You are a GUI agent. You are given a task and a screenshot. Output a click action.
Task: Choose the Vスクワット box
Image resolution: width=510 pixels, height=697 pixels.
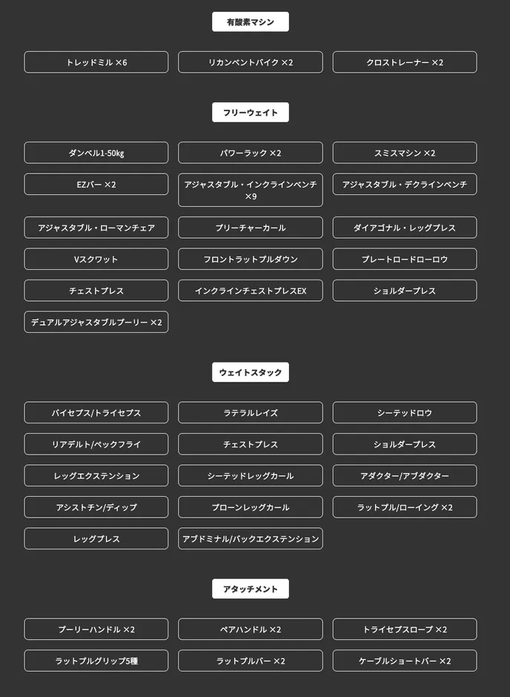coord(96,260)
